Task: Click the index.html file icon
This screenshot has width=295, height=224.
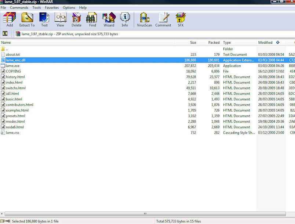Action: 3,83
